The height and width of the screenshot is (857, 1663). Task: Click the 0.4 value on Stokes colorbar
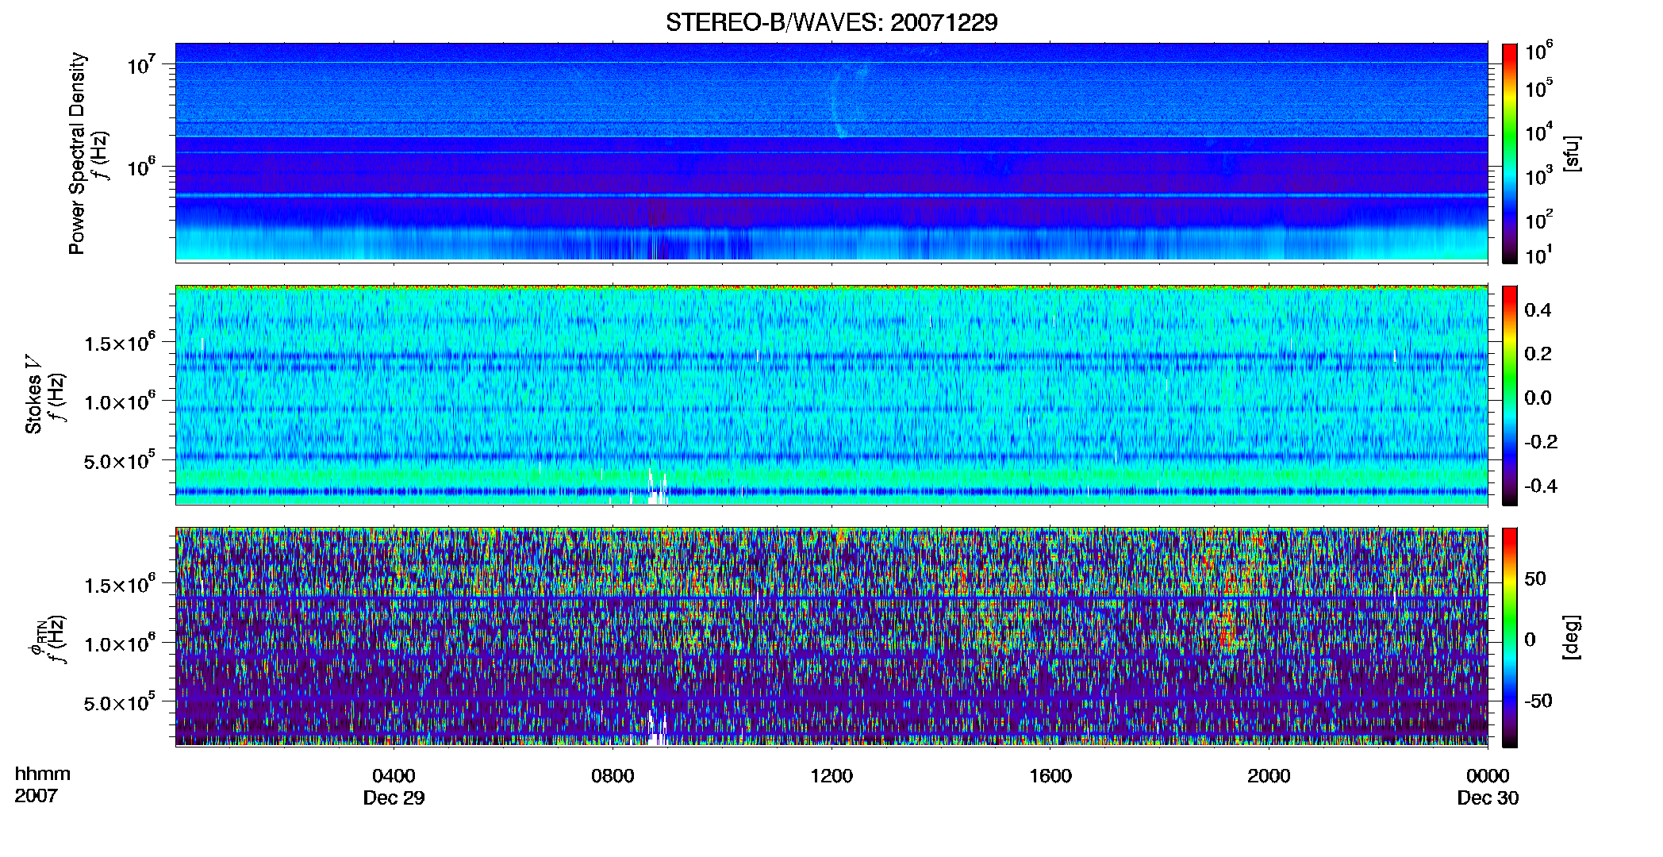1538,310
